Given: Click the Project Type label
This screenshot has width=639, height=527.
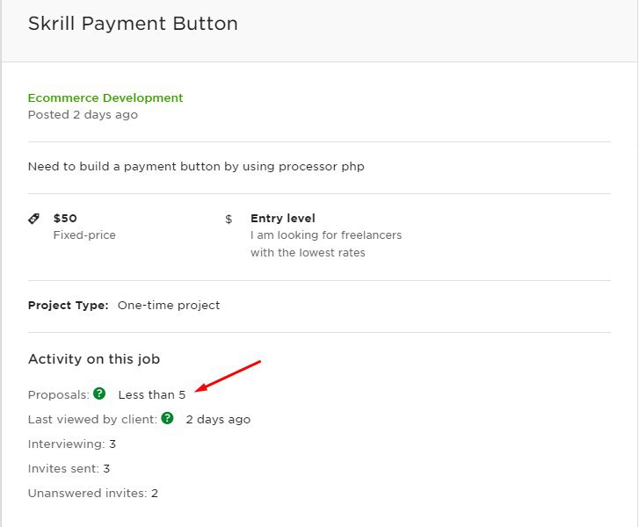Looking at the screenshot, I should pyautogui.click(x=68, y=306).
